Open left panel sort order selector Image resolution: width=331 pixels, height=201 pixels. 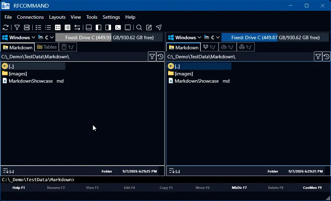[x=6, y=171]
